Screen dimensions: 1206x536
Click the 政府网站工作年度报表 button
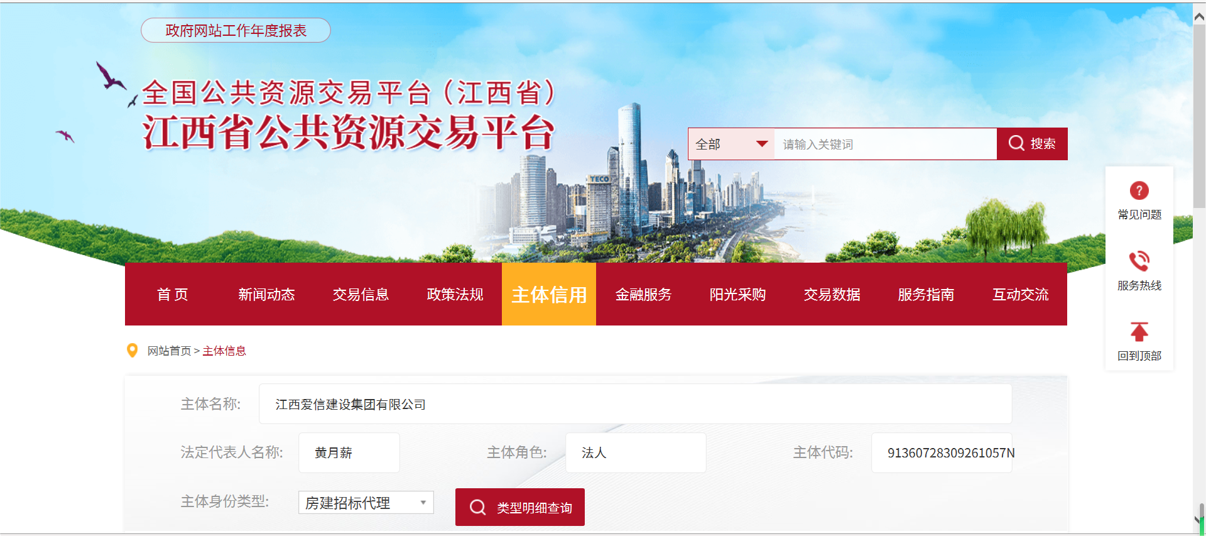point(236,30)
